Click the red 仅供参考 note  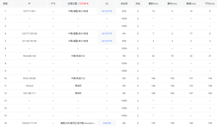pos(84,3)
